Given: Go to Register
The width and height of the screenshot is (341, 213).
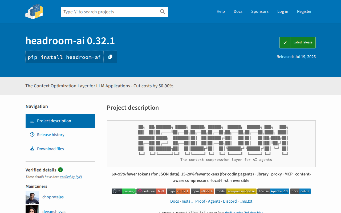Looking at the screenshot, I should pyautogui.click(x=304, y=11).
